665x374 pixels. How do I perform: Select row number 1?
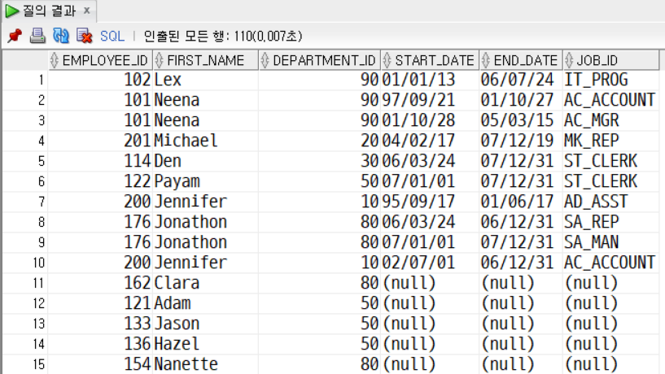[x=25, y=80]
